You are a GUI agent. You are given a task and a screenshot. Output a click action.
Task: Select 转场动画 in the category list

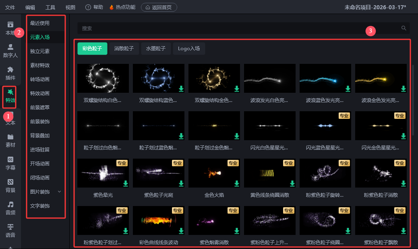pos(40,80)
